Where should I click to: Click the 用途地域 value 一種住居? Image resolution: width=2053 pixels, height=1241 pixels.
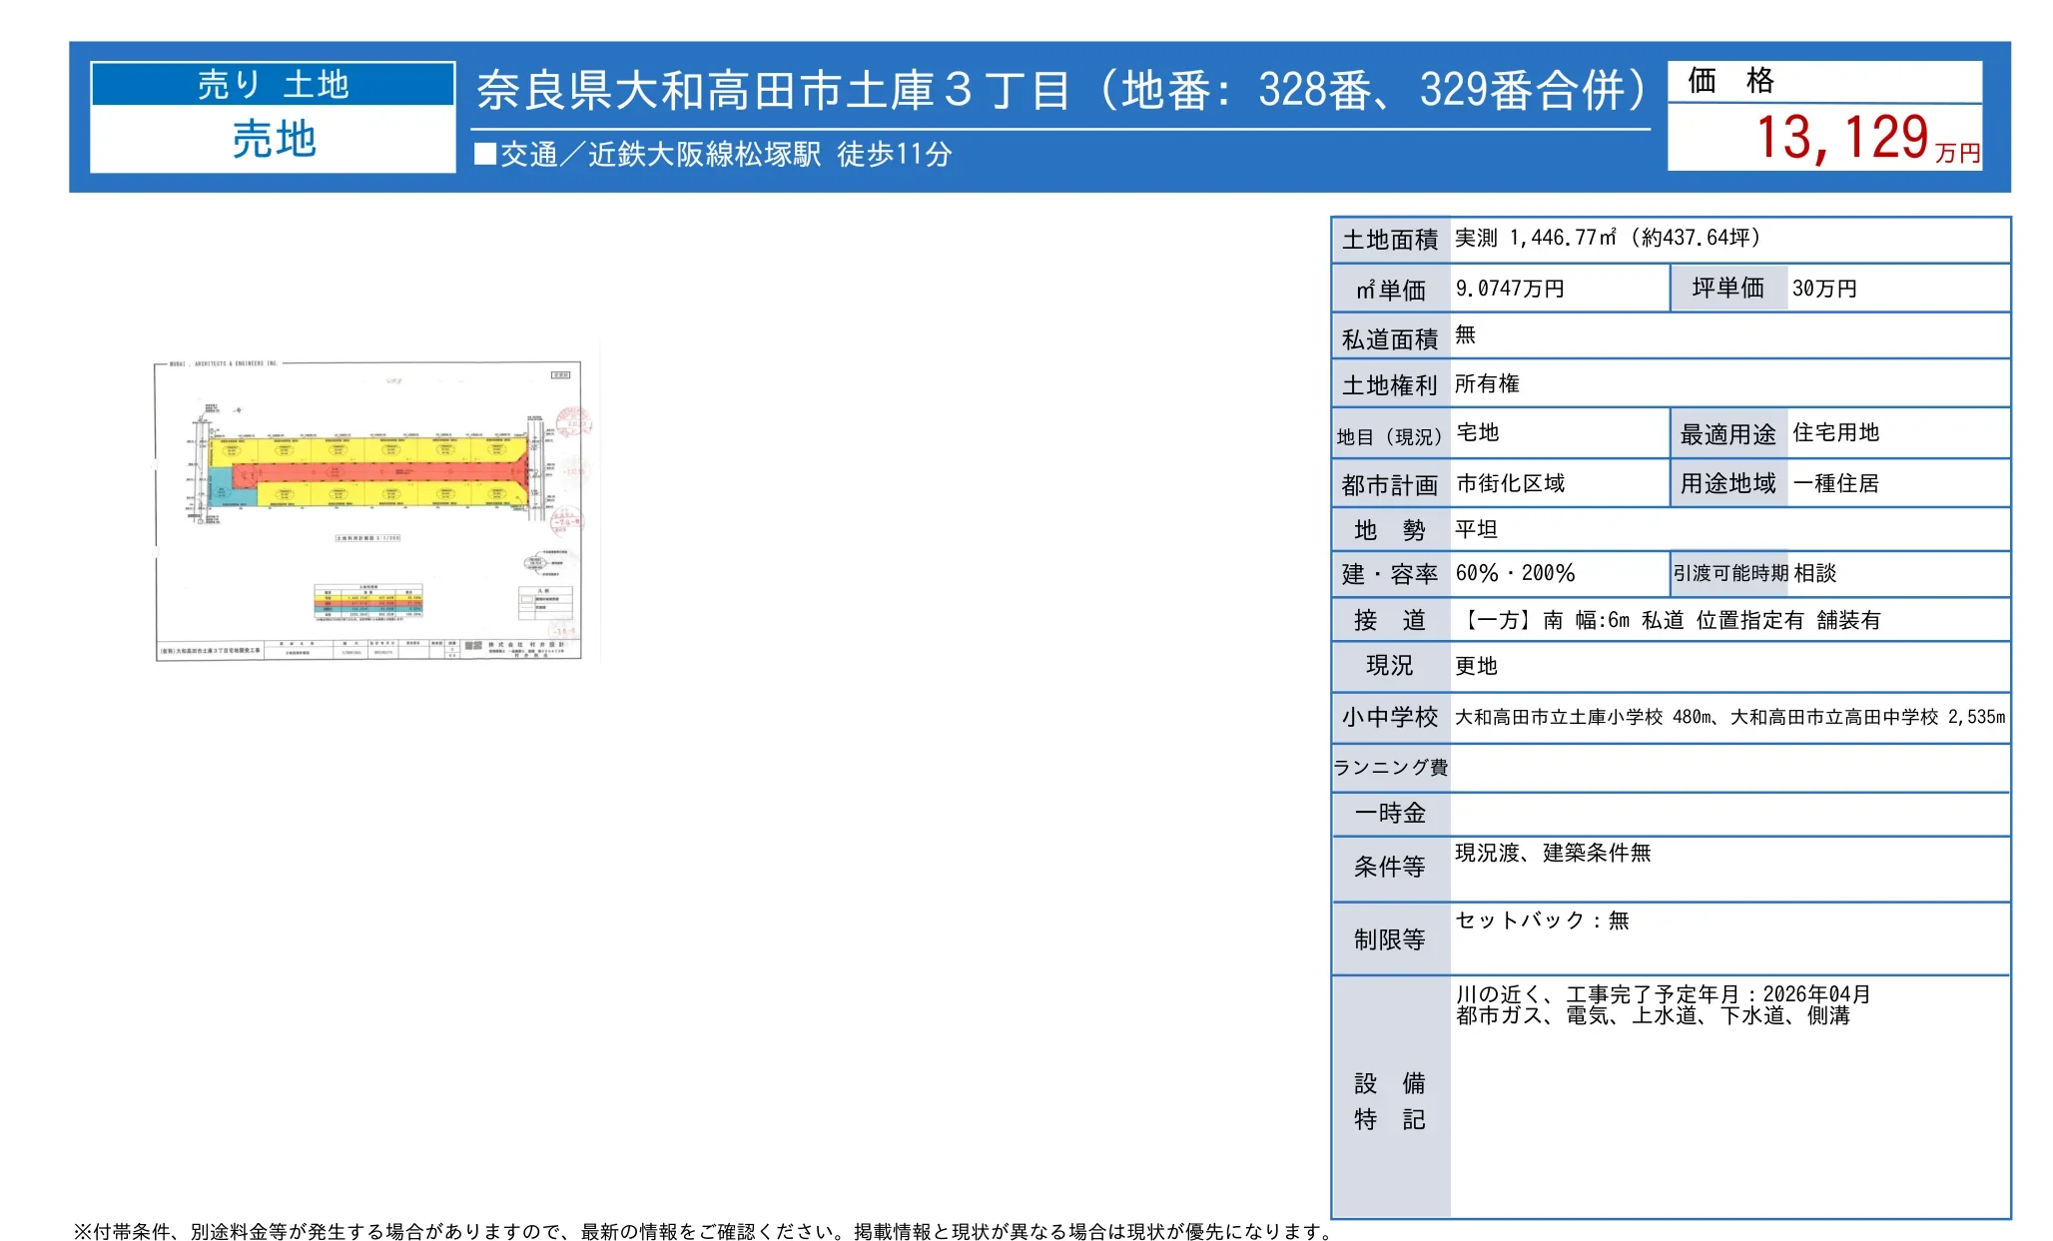(1835, 483)
